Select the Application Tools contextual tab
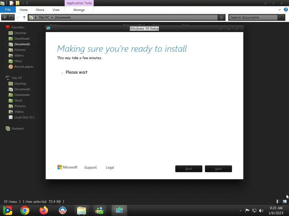This screenshot has width=289, height=216. pyautogui.click(x=79, y=3)
